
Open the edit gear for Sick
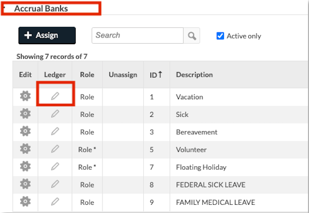(x=25, y=114)
